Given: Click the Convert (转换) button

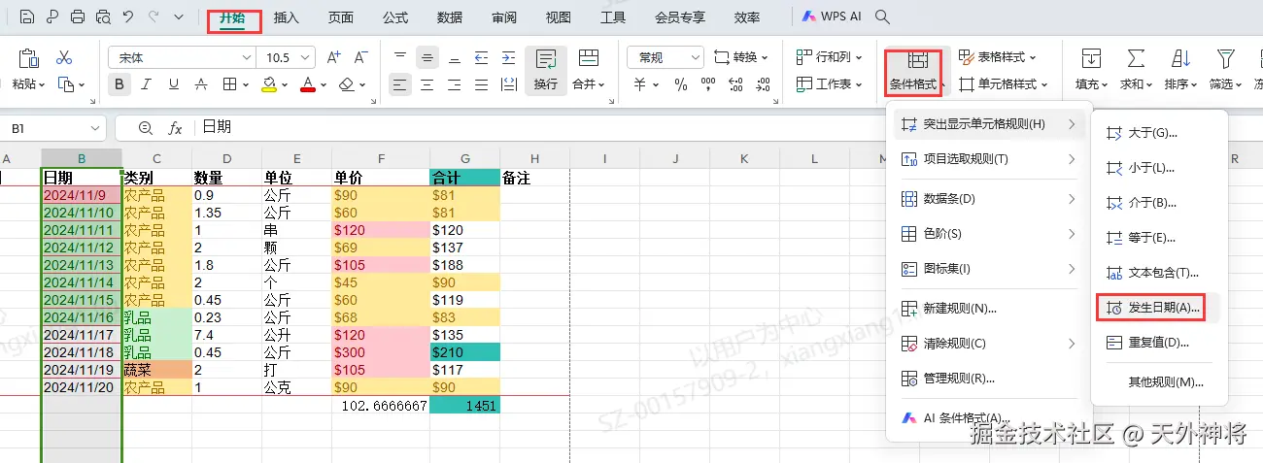Looking at the screenshot, I should (x=741, y=57).
